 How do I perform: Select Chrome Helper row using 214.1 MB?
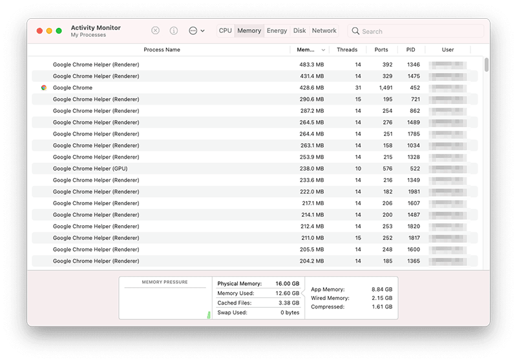click(x=255, y=215)
